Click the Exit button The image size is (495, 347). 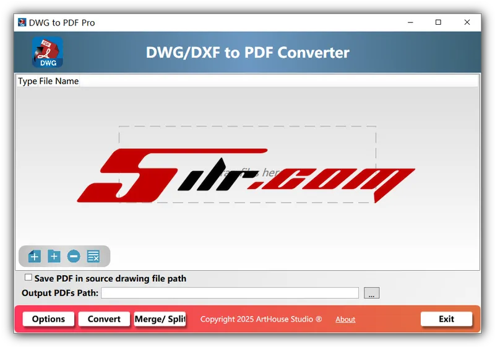446,319
